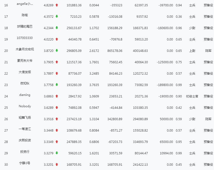214x170 pixels.
Task: Select the value 120272.32
Action: pos(140,74)
